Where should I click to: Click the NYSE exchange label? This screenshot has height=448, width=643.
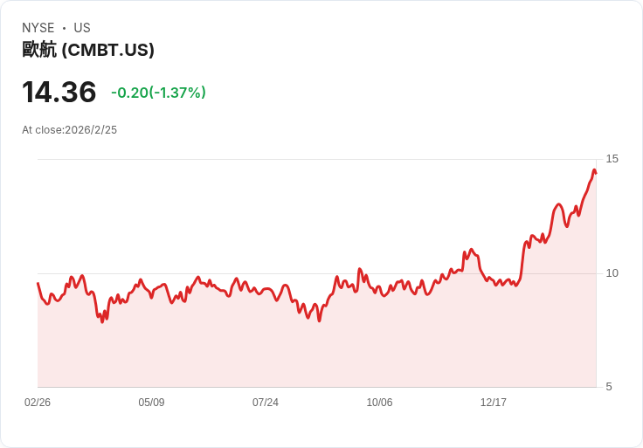point(38,28)
